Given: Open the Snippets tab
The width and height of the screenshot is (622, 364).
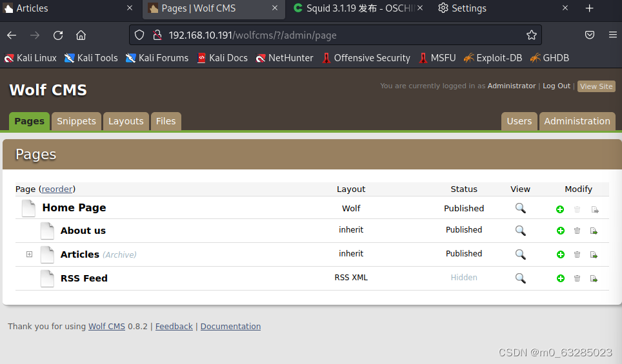Looking at the screenshot, I should pos(76,121).
